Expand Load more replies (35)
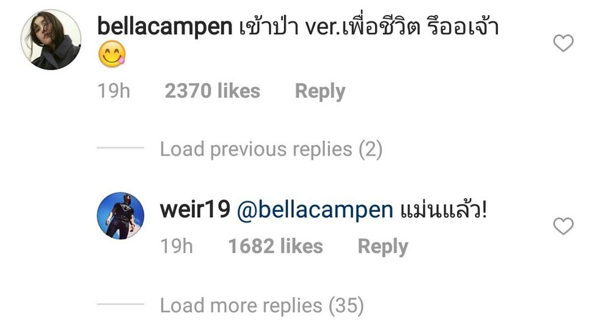Screen dimensions: 611x327 tap(262, 305)
